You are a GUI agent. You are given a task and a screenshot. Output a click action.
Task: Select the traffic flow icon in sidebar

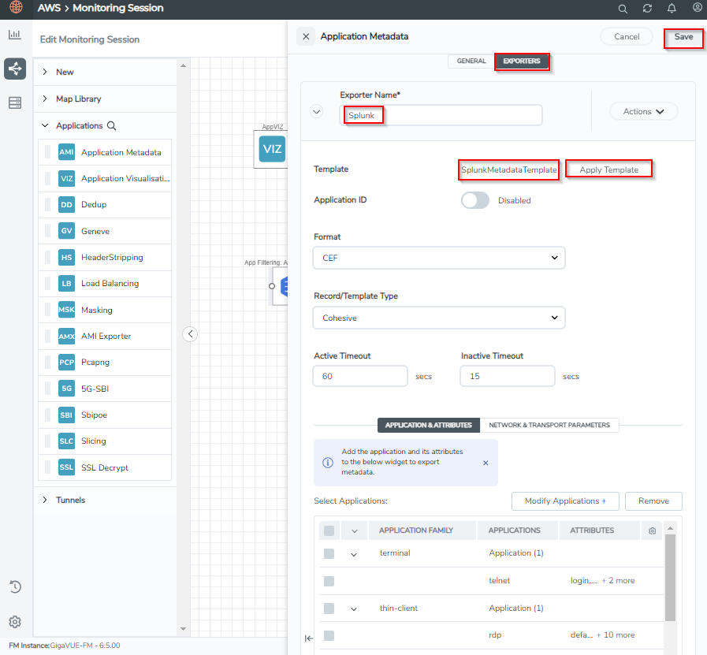15,69
